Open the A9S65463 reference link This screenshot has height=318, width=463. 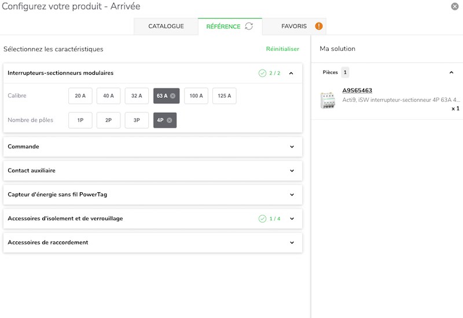(x=357, y=90)
